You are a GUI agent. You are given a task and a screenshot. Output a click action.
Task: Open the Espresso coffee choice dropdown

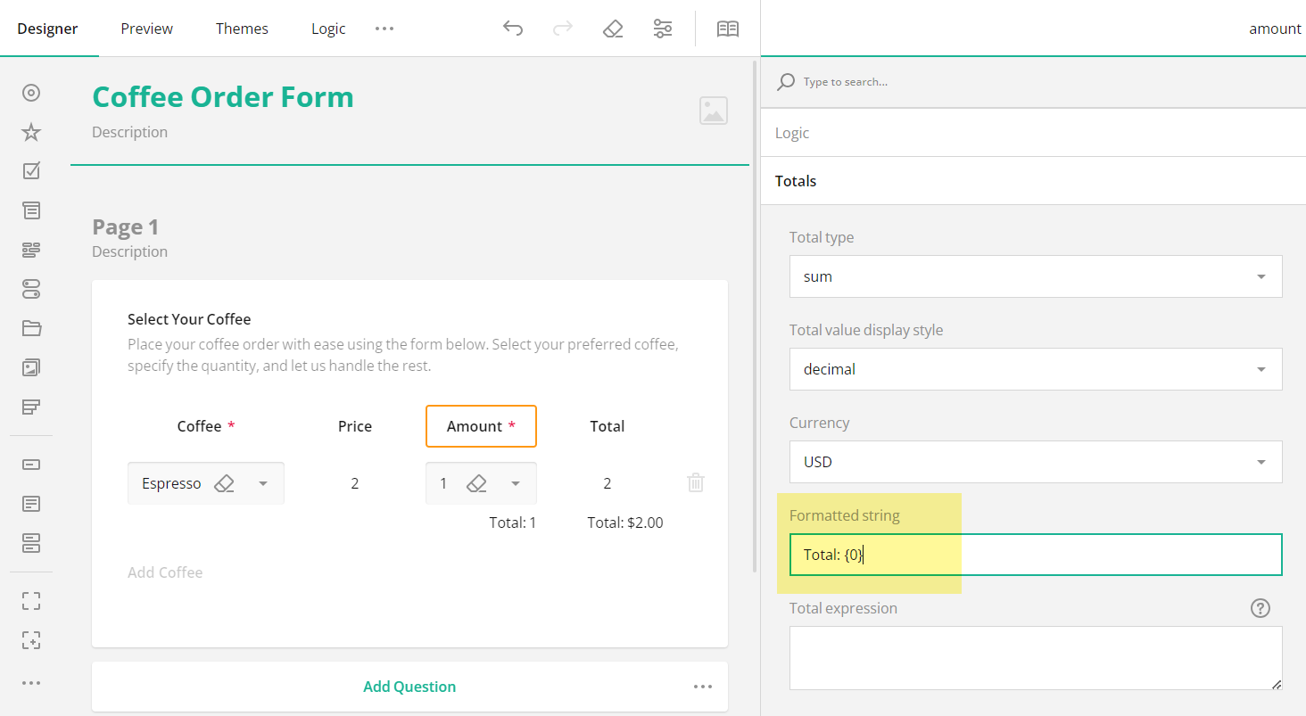coord(263,482)
